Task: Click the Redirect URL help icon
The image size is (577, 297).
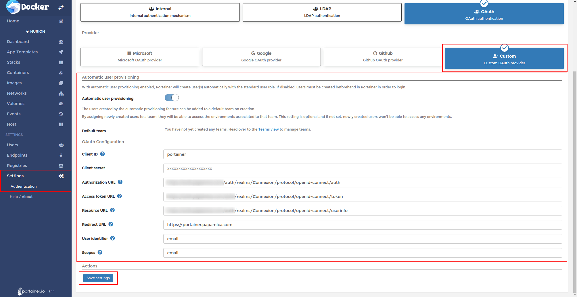Action: 111,224
